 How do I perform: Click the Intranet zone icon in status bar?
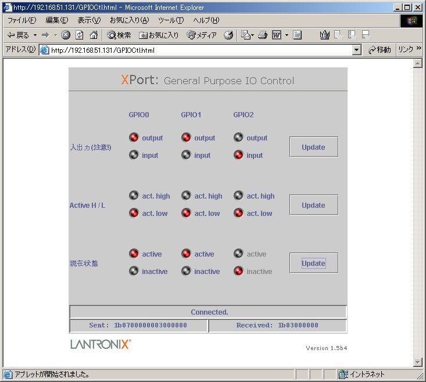(x=343, y=374)
